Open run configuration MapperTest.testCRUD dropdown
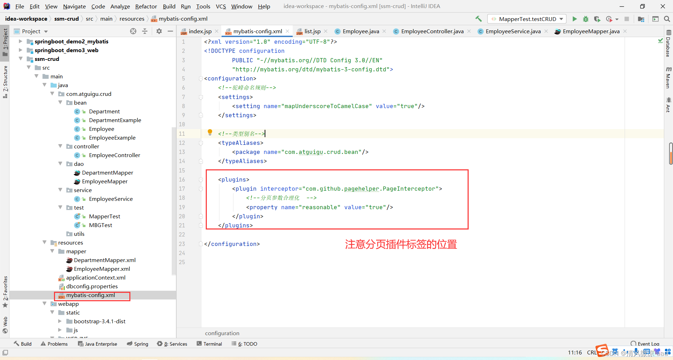Image resolution: width=673 pixels, height=360 pixels. tap(528, 19)
